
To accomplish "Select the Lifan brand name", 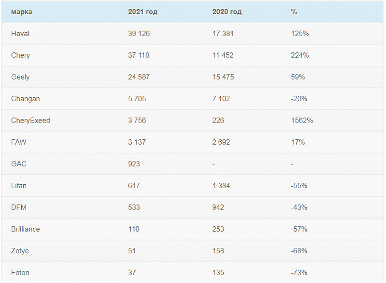I will click(19, 186).
